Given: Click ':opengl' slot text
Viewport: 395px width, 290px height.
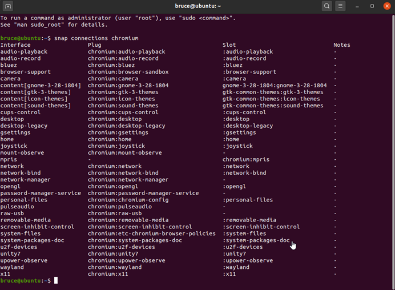Looking at the screenshot, I should [234, 187].
